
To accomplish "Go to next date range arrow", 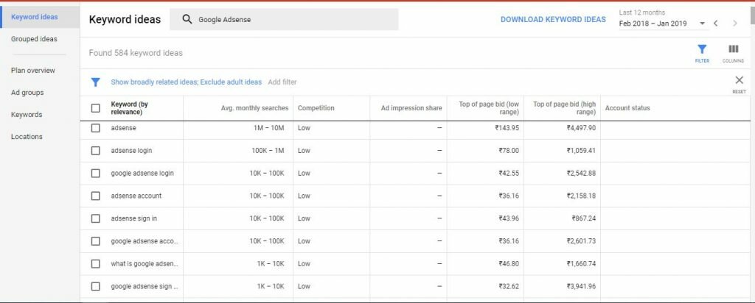I will click(735, 23).
